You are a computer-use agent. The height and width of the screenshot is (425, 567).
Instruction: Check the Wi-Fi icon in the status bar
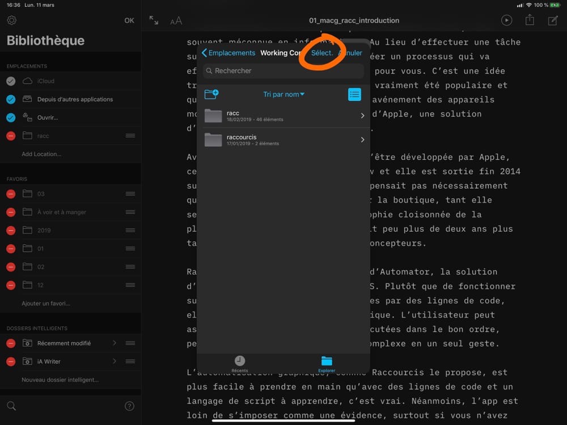click(x=529, y=5)
